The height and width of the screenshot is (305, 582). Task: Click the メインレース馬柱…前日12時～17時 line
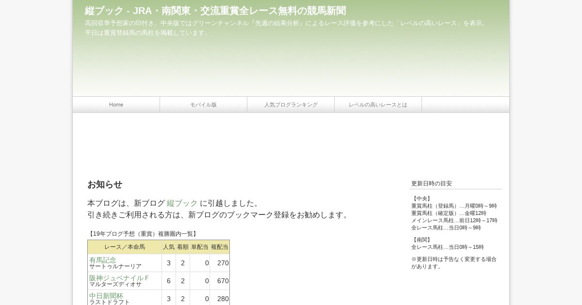454,220
